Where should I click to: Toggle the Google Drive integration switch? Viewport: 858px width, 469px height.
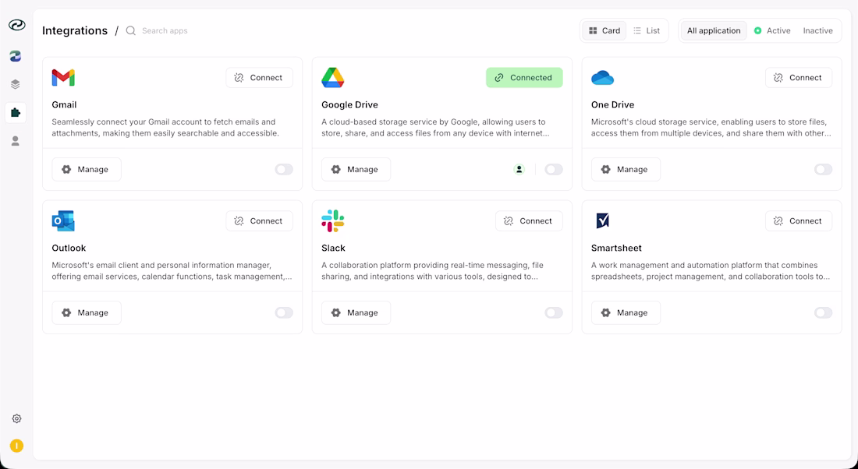[x=554, y=170]
